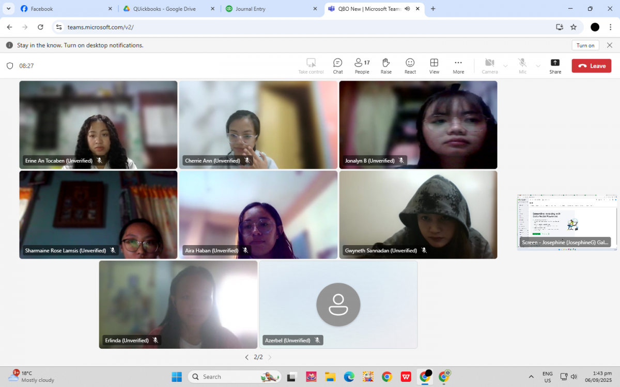Switch to the Journal Entry tab
The image size is (620, 387).
[269, 9]
